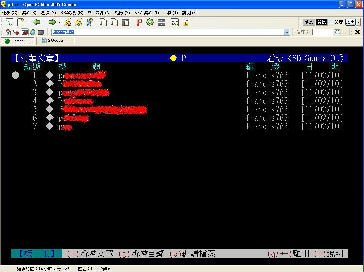Restore the window using title bar button
The height and width of the screenshot is (272, 364).
coord(351,4)
